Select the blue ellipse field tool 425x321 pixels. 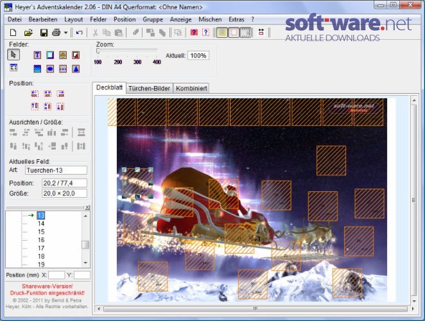(x=50, y=69)
